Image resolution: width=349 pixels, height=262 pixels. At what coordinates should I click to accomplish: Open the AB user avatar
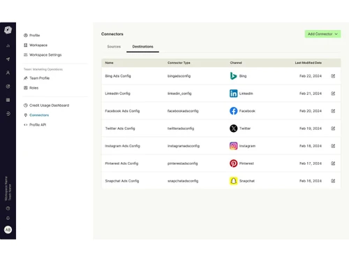pos(8,230)
